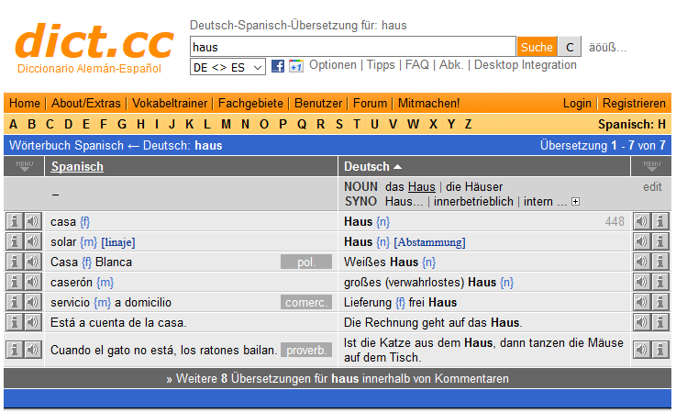Clear search with the C button

pyautogui.click(x=570, y=47)
